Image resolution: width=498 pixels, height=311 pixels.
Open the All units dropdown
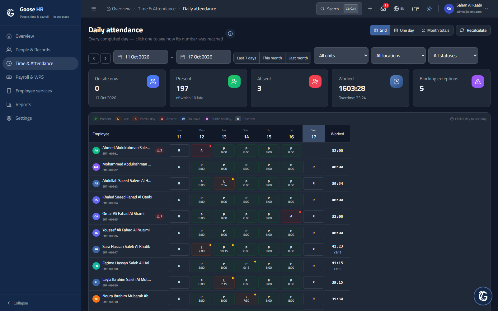pyautogui.click(x=341, y=56)
